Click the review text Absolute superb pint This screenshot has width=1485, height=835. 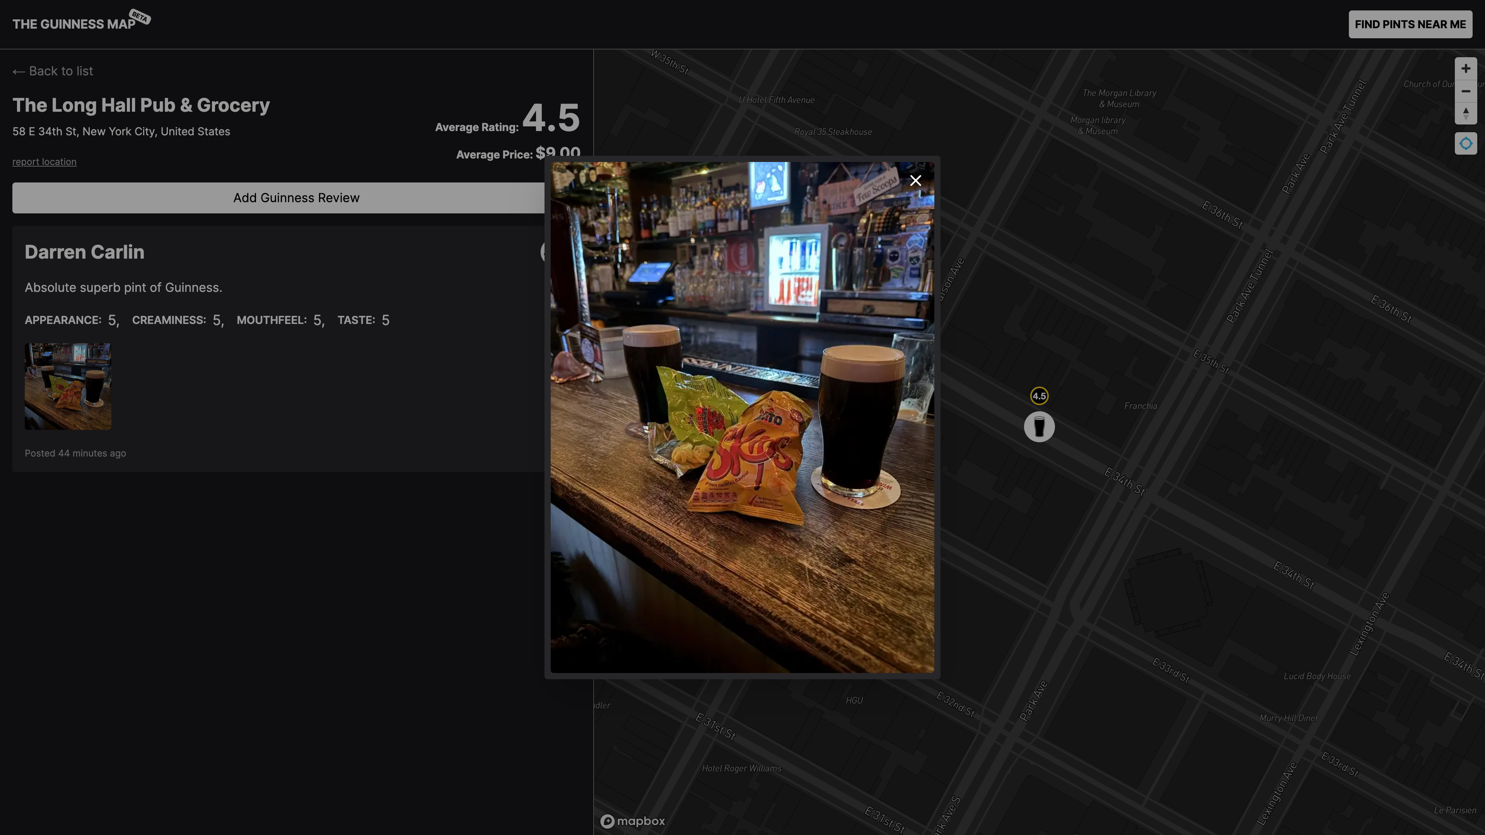tap(123, 288)
